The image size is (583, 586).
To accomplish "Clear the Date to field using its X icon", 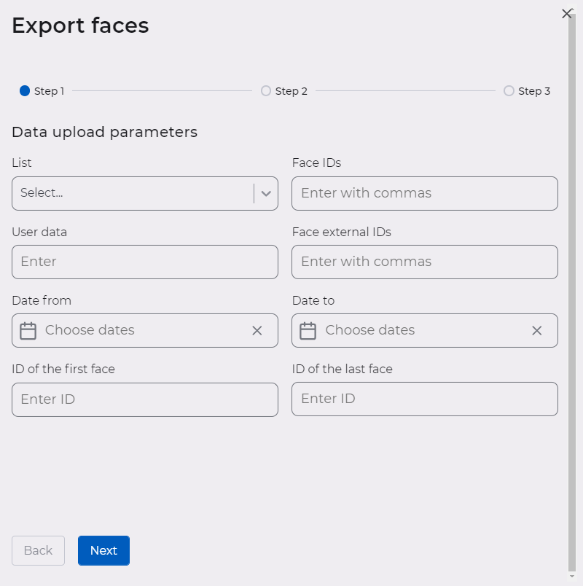I will tap(536, 330).
